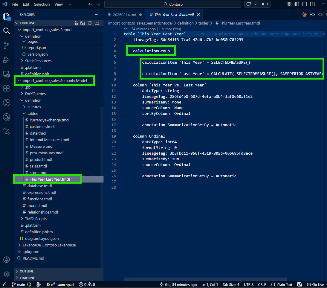Open the Customize Layout icon
Screen dimensions: 327x288
tap(289, 4)
